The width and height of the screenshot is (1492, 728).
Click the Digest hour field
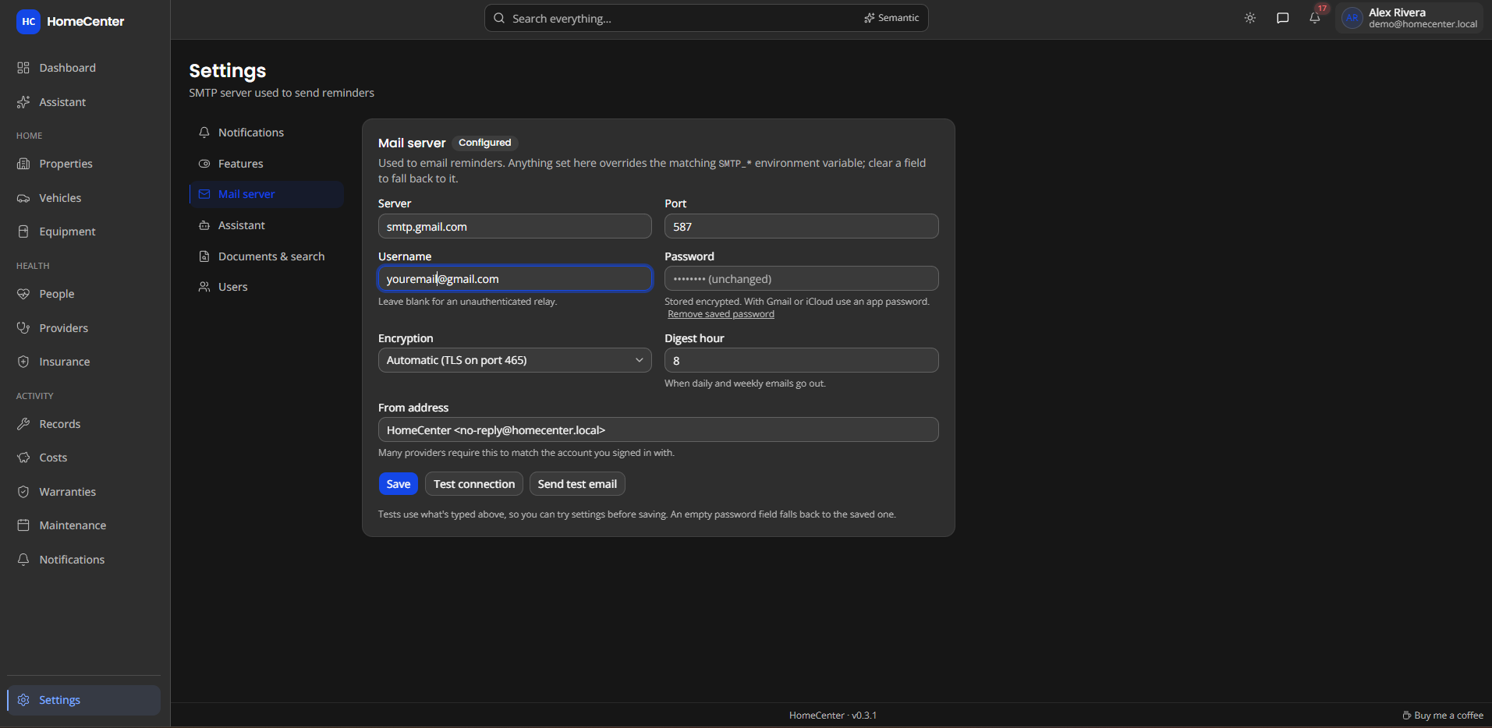tap(801, 360)
